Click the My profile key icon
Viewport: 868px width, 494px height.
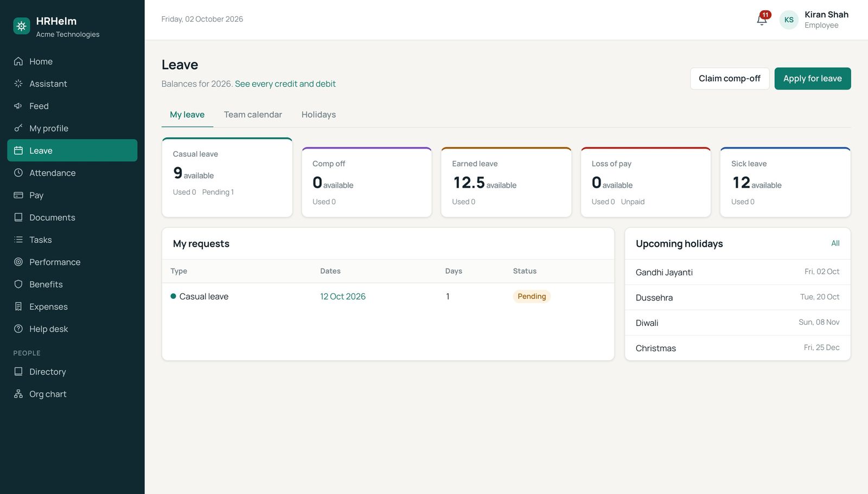18,128
